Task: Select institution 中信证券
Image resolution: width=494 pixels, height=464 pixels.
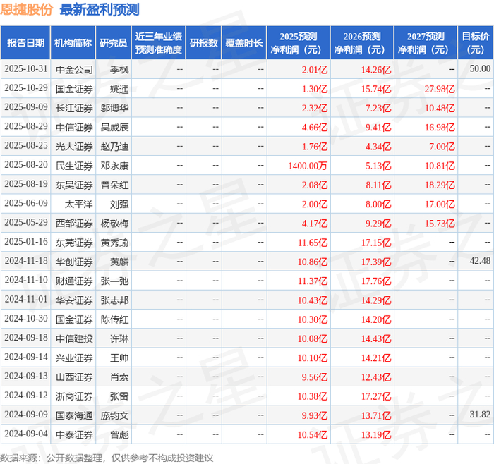Action: (74, 128)
